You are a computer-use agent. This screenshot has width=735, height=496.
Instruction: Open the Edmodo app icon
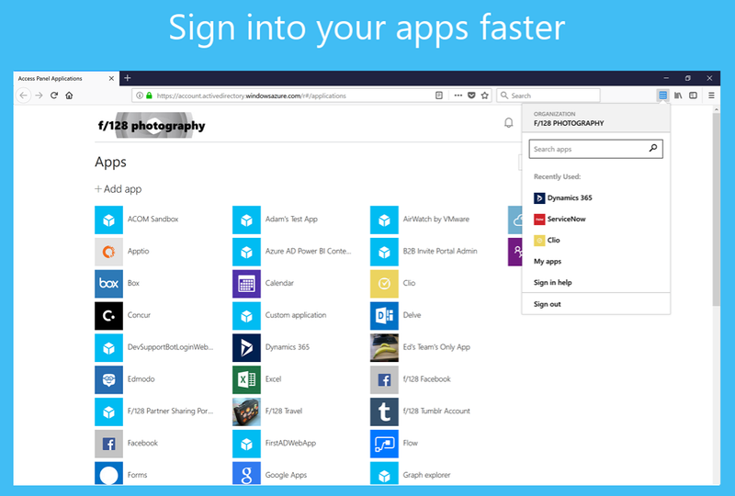click(108, 379)
